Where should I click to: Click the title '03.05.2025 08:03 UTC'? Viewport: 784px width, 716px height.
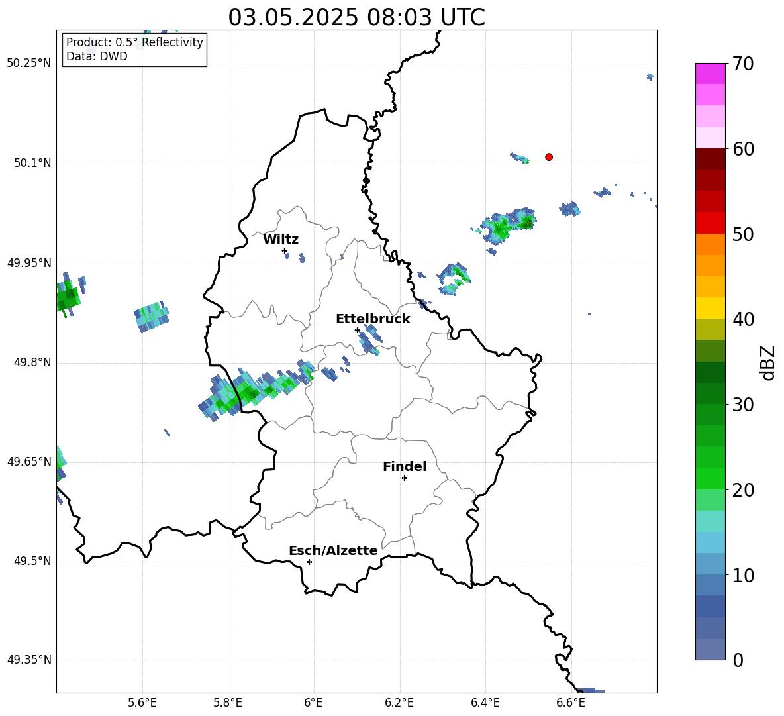pyautogui.click(x=356, y=17)
